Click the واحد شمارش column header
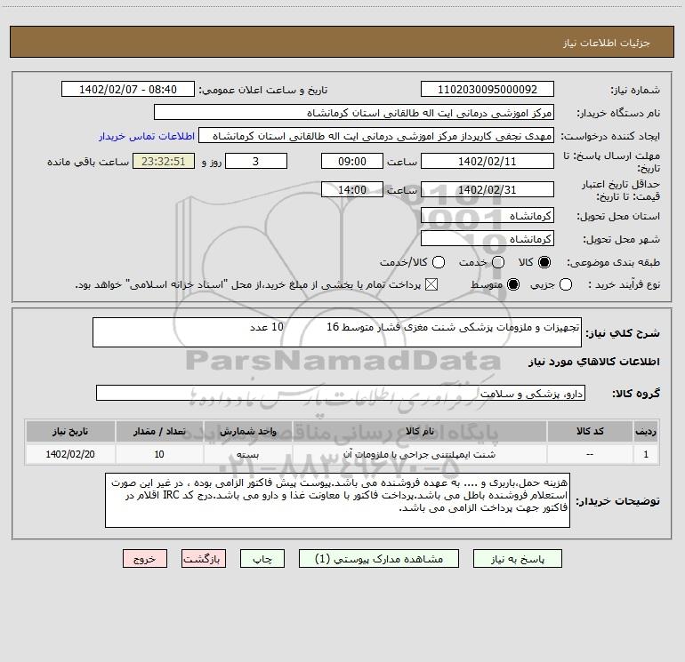The width and height of the screenshot is (685, 662). click(x=247, y=431)
